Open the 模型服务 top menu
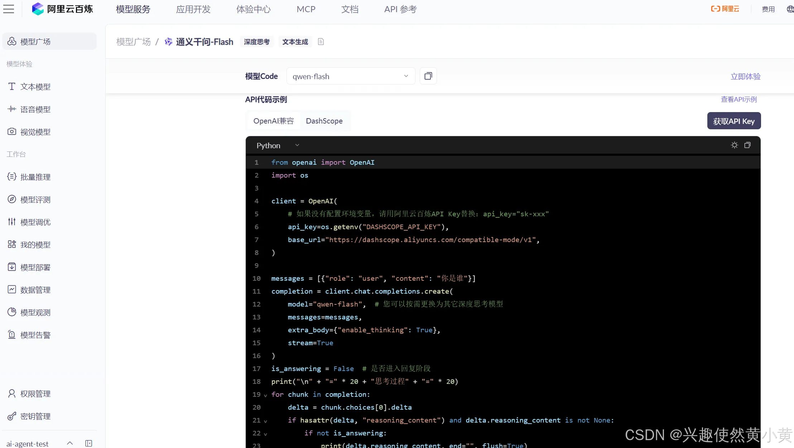This screenshot has height=448, width=794. (x=133, y=9)
